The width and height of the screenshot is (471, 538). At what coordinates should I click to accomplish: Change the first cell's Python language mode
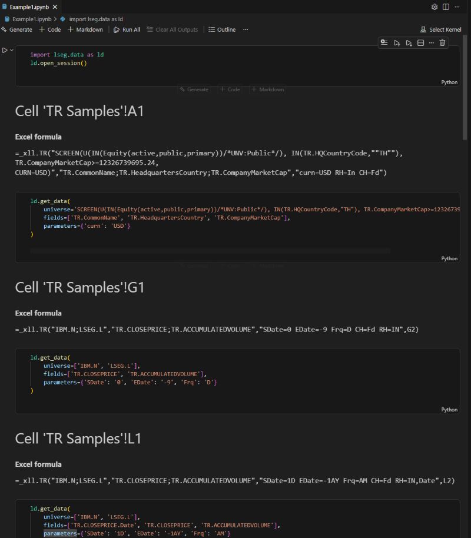tap(449, 82)
